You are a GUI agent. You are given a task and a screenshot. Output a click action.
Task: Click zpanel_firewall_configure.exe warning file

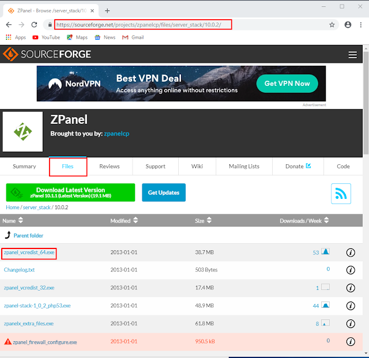point(45,342)
